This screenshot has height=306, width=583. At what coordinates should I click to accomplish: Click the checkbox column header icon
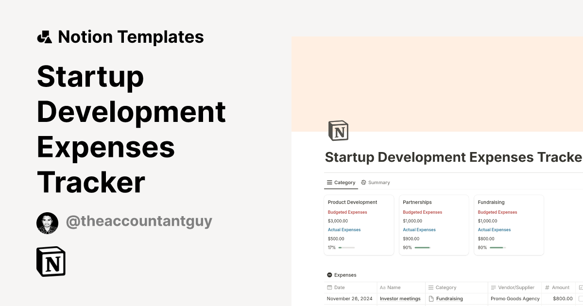tap(581, 288)
